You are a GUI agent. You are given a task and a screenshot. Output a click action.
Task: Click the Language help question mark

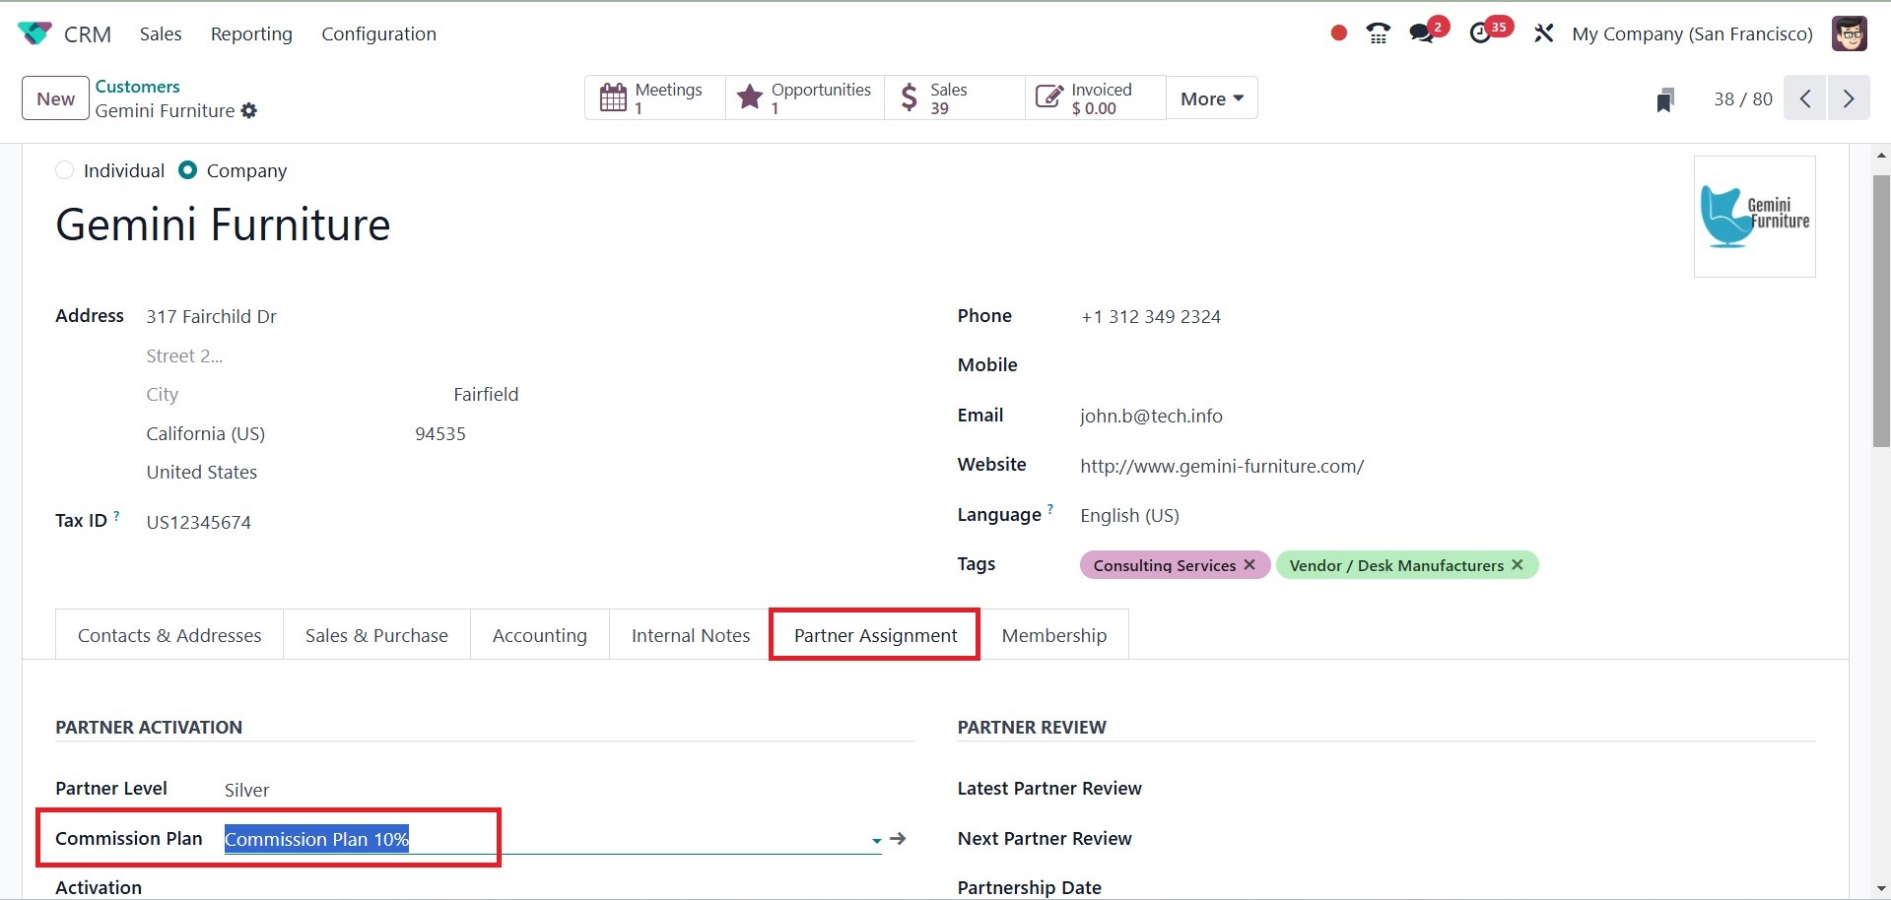(1050, 509)
